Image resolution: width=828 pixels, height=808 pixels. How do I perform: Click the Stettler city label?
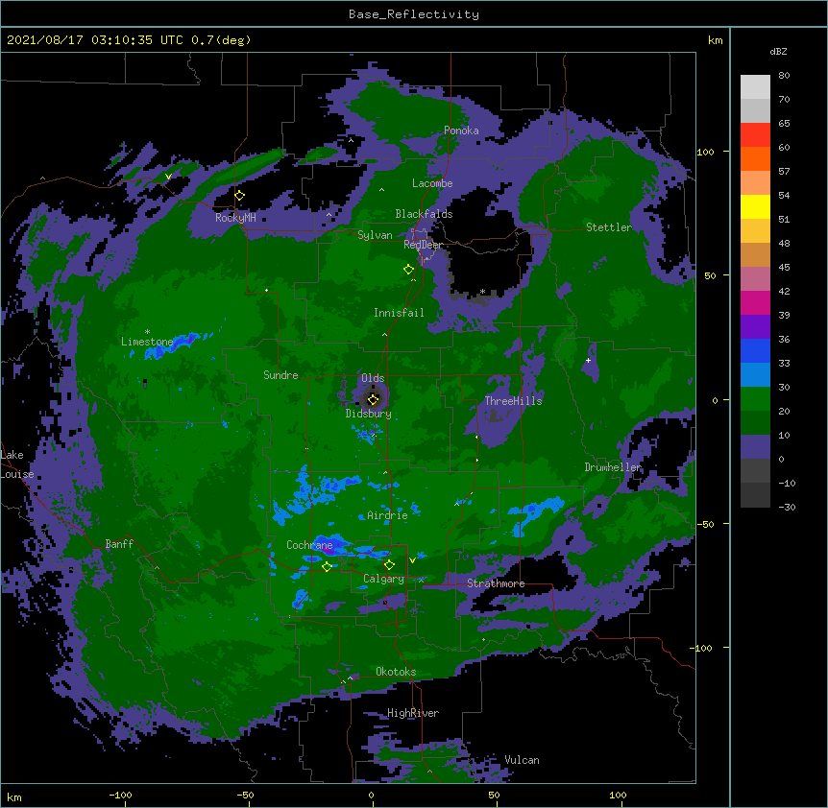pos(609,227)
